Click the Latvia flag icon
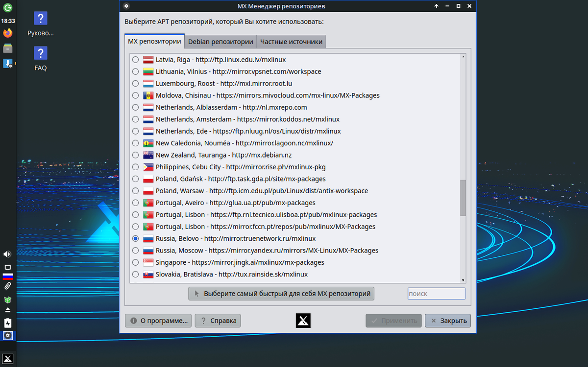588x367 pixels. tap(148, 60)
